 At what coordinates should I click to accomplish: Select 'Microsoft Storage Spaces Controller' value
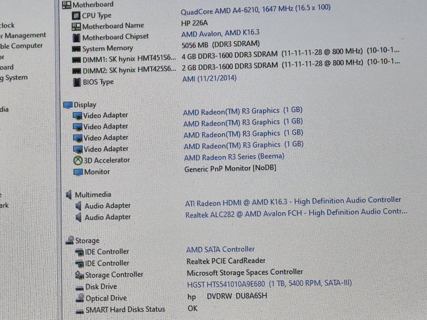(245, 272)
